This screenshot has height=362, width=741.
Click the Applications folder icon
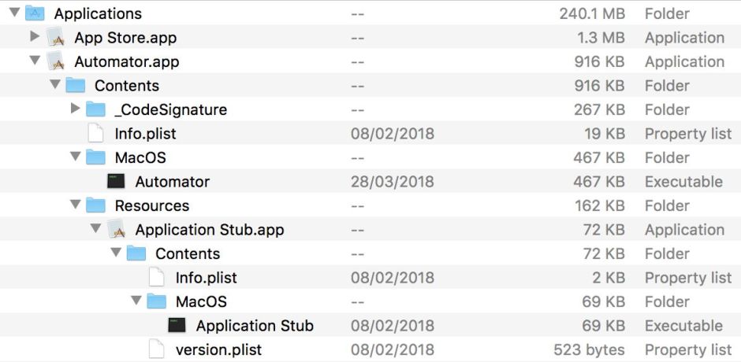tap(35, 13)
